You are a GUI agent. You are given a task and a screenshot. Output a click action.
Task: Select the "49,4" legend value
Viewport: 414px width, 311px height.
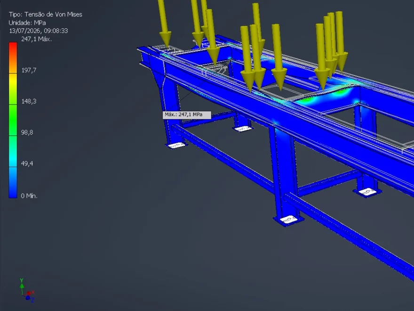pos(27,164)
